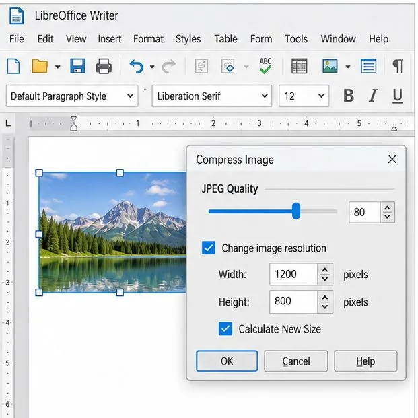Click the Insert Text Box icon

[x=368, y=66]
